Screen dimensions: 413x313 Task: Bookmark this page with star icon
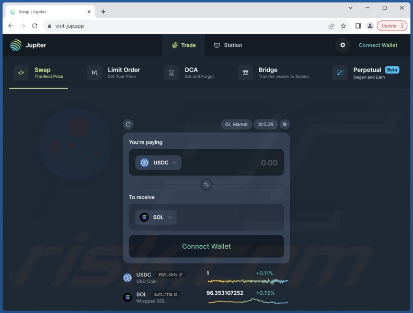(343, 26)
